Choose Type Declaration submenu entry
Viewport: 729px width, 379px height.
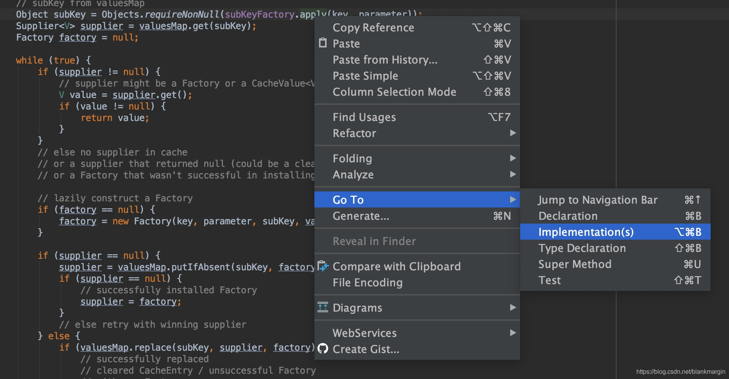[615, 248]
